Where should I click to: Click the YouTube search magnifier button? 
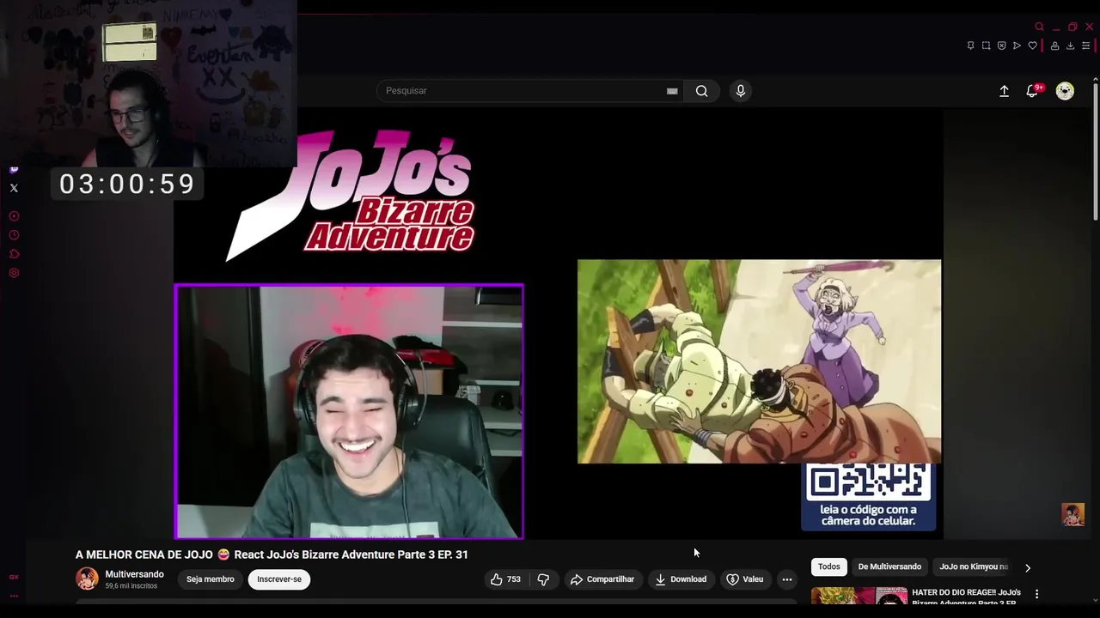[x=701, y=91]
